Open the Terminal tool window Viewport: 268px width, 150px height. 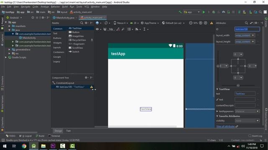[x=54, y=136]
